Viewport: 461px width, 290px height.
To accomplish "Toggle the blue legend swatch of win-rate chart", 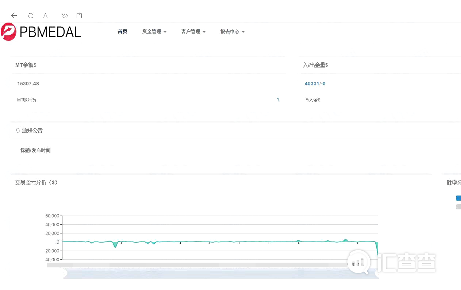I will click(x=458, y=198).
